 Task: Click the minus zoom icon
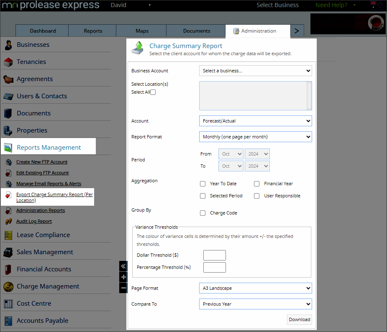click(123, 288)
